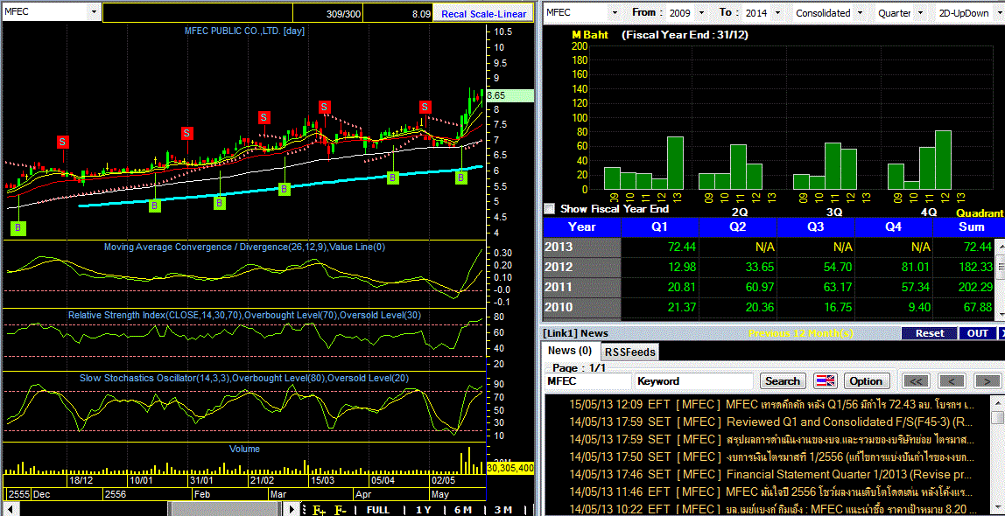Open the Quarter period dropdown

click(922, 13)
